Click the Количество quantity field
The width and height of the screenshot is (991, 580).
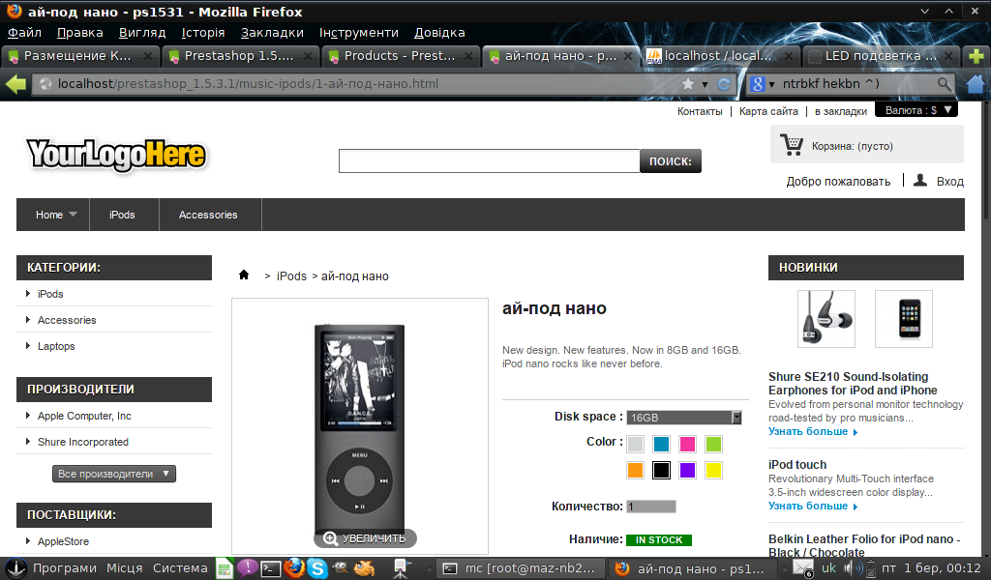pyautogui.click(x=651, y=507)
